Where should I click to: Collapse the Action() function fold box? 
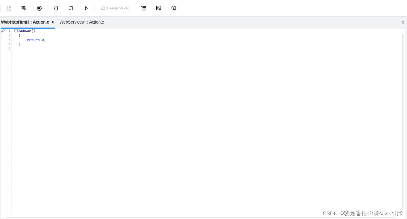[x=16, y=31]
